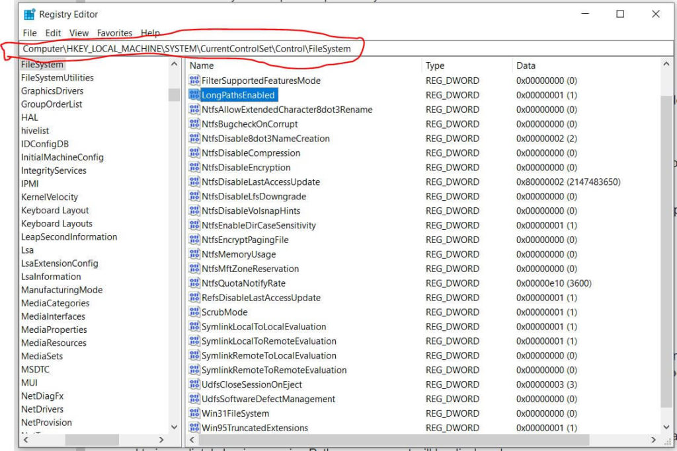
Task: Select the FileSystemUtilities key
Action: click(58, 78)
